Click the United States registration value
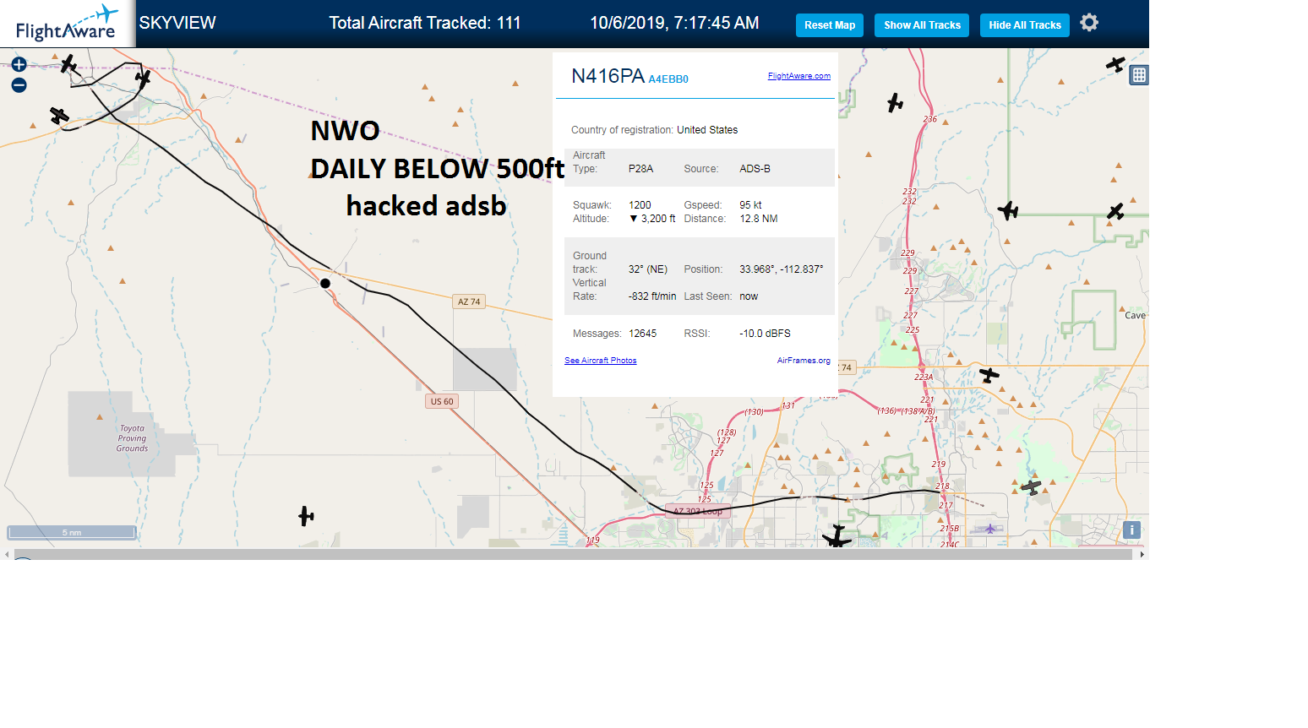The image size is (1308, 728). (x=707, y=130)
